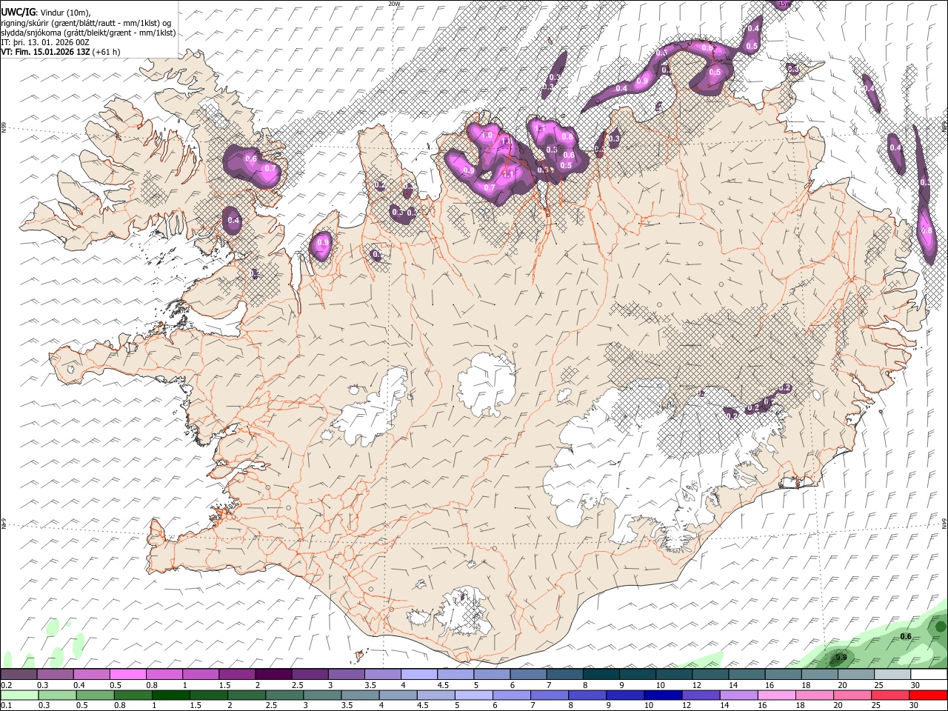Click the '0.1' label under the bottom legend row

click(6, 706)
